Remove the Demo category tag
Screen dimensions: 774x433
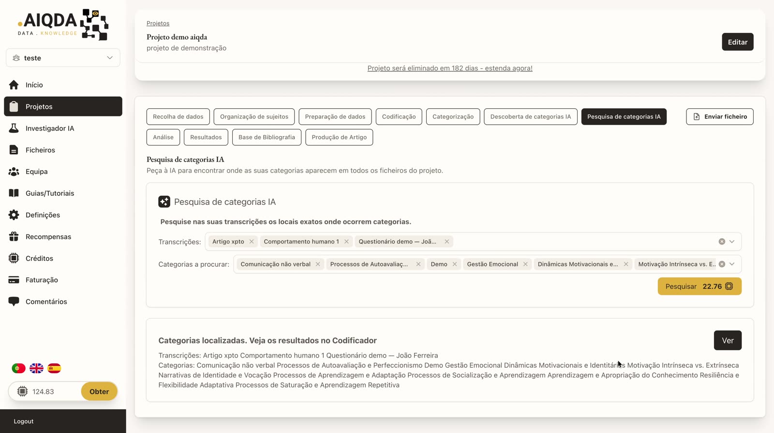[x=454, y=264]
